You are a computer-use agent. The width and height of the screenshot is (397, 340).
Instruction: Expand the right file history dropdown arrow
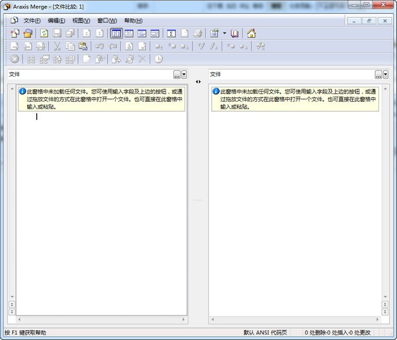pyautogui.click(x=386, y=75)
